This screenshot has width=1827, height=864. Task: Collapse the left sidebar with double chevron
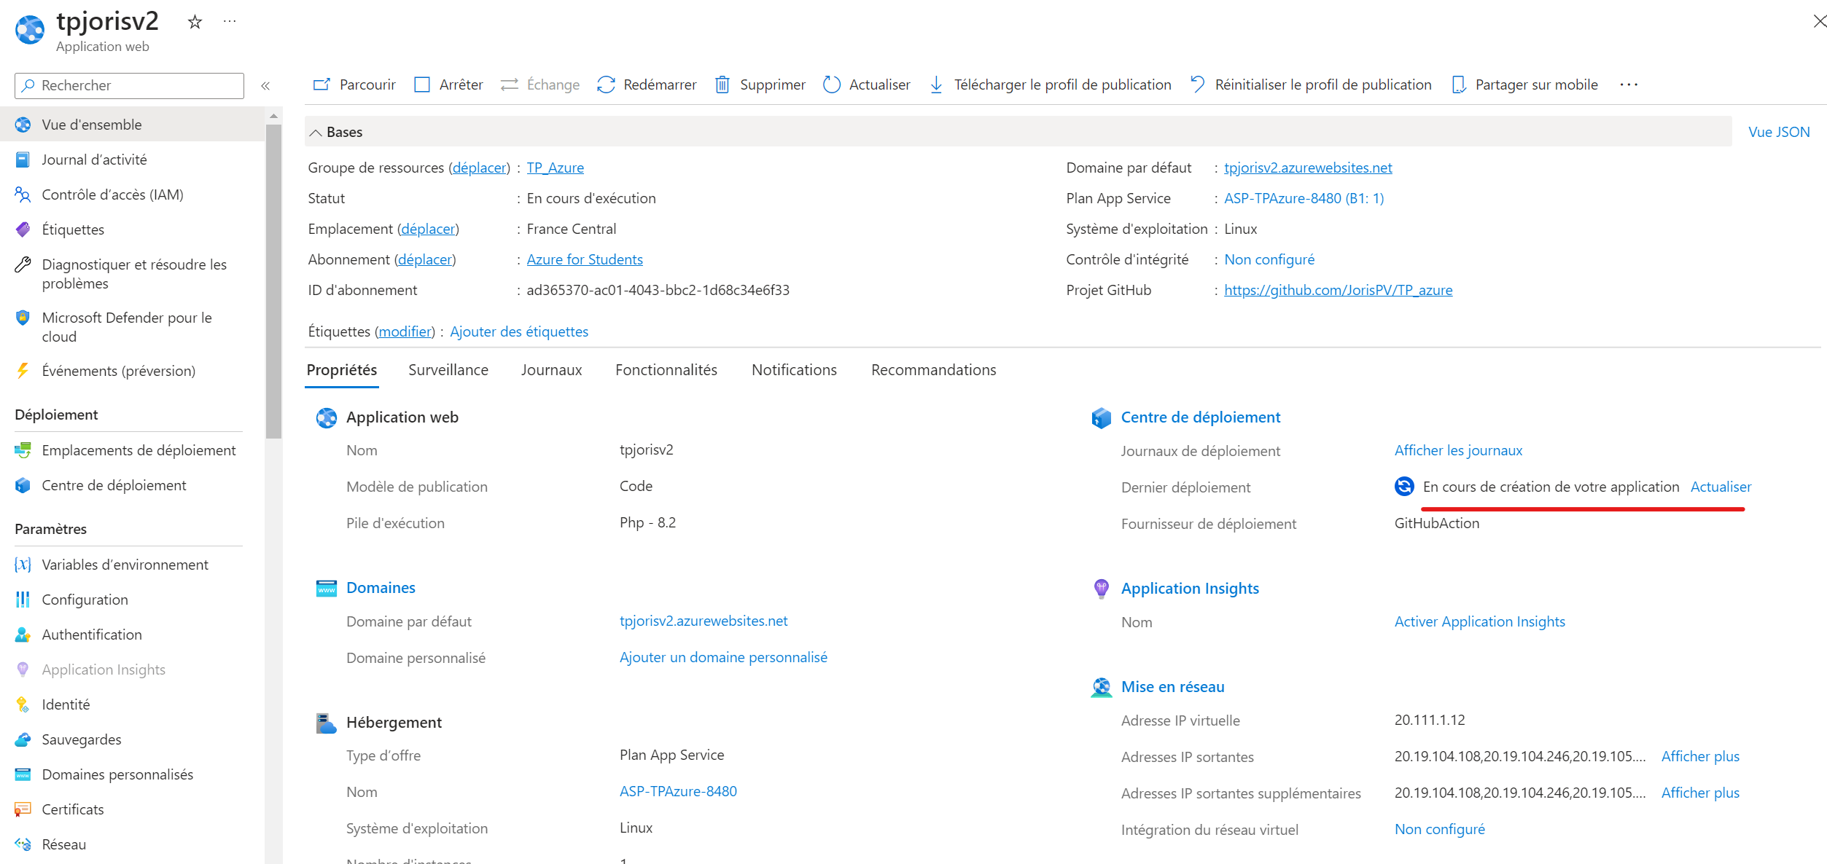265,86
